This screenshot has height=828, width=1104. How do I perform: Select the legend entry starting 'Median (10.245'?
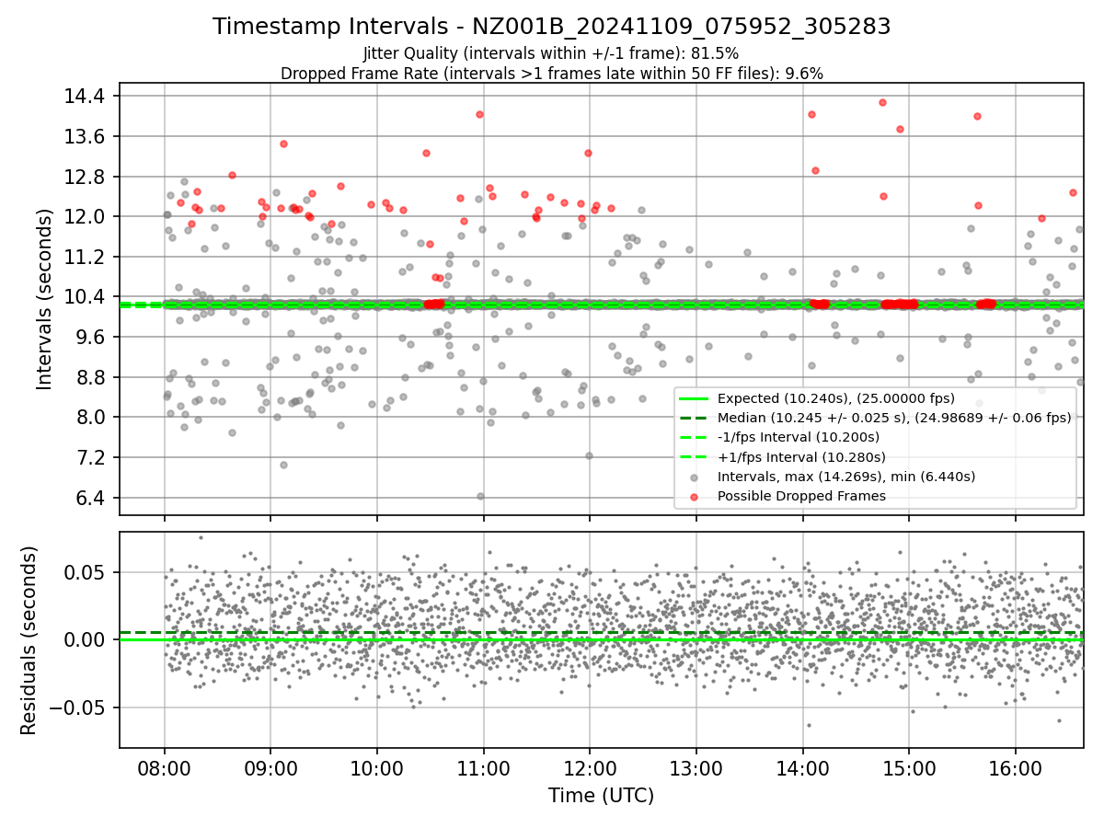(x=894, y=418)
